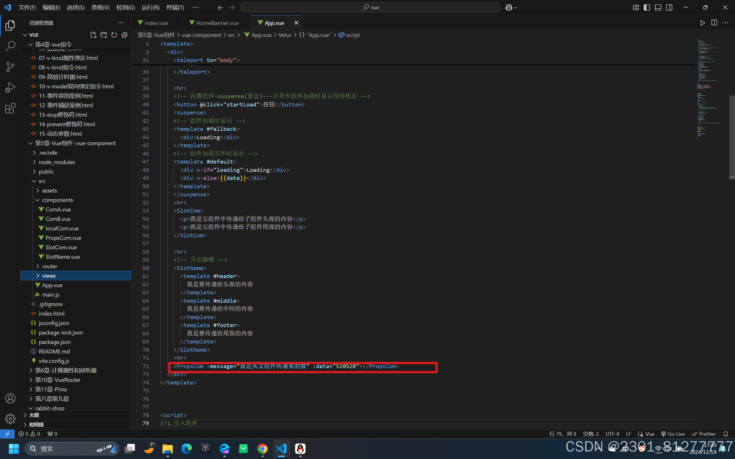The image size is (735, 459).
Task: Expand the node_modules folder
Action: (x=76, y=162)
